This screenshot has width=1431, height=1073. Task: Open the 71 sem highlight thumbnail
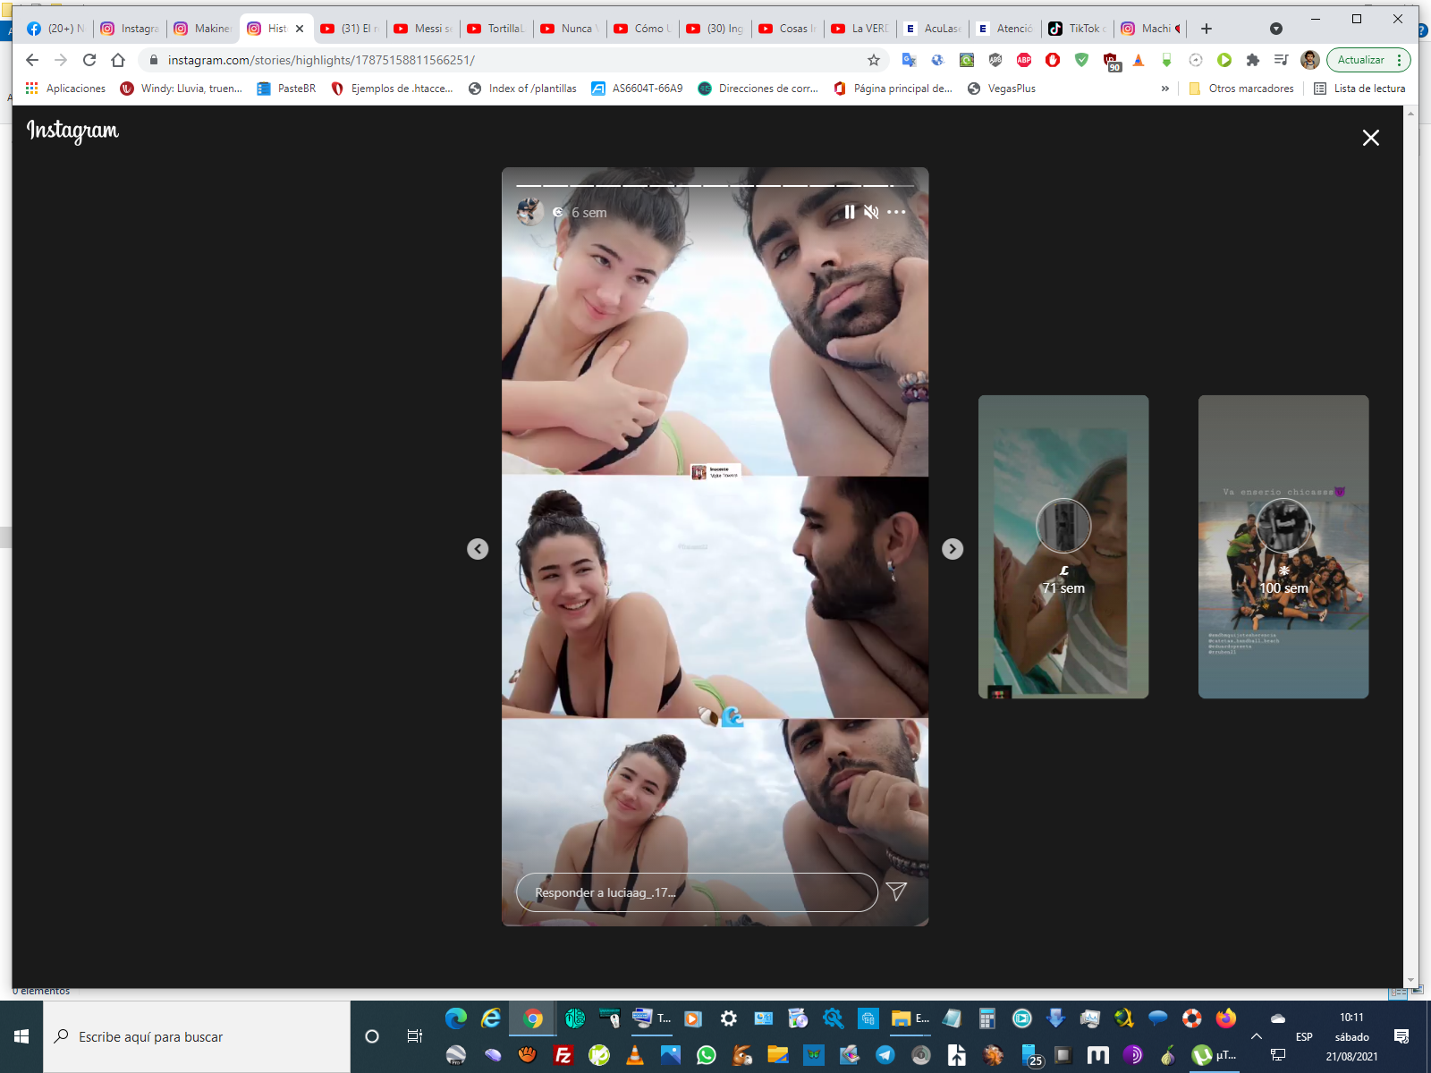click(1063, 546)
